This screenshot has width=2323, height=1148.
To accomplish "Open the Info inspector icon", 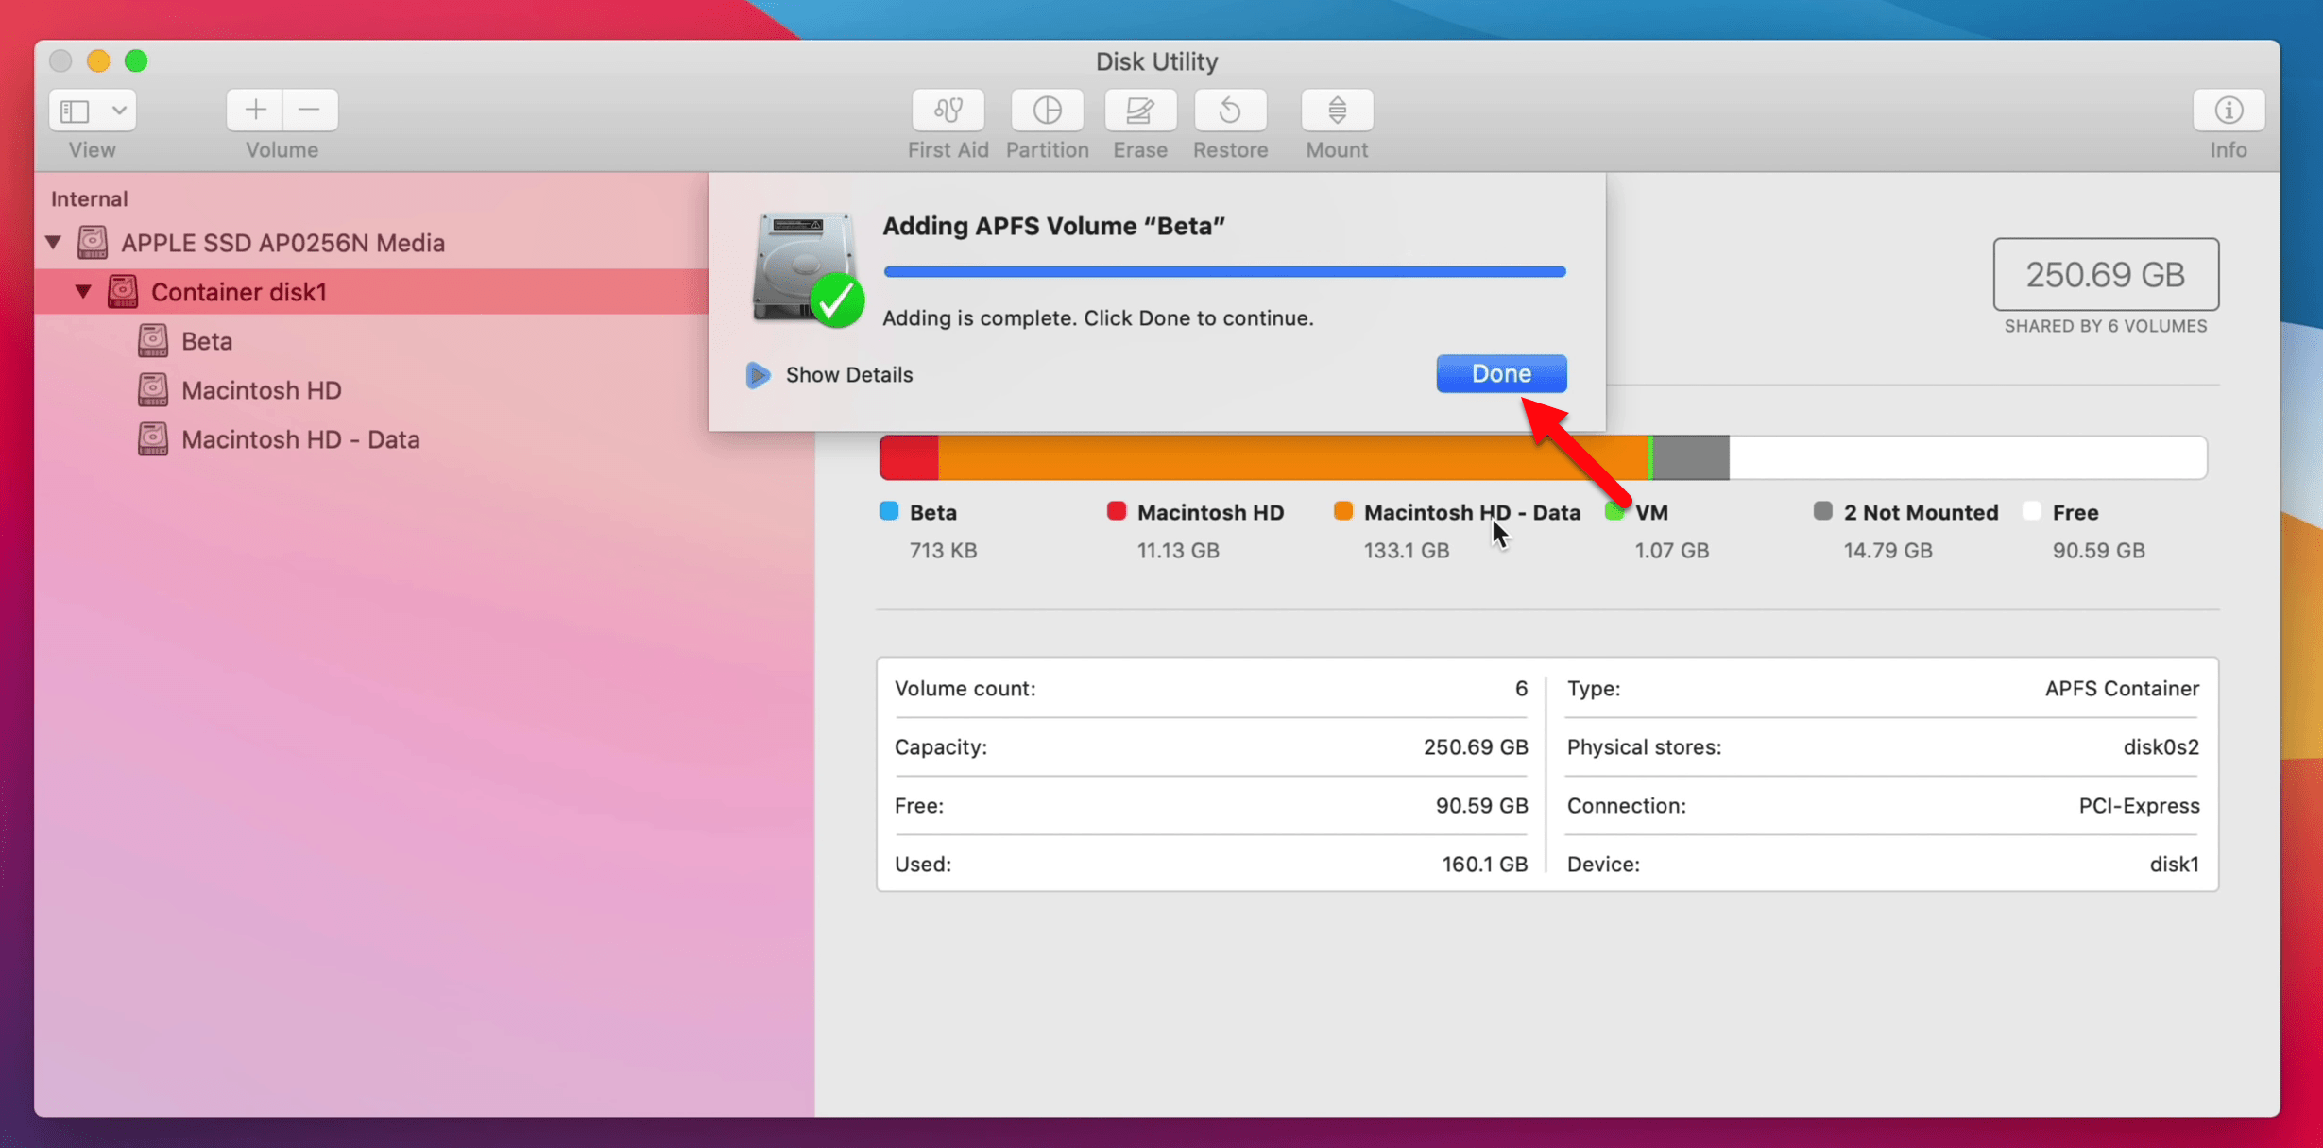I will [x=2229, y=111].
